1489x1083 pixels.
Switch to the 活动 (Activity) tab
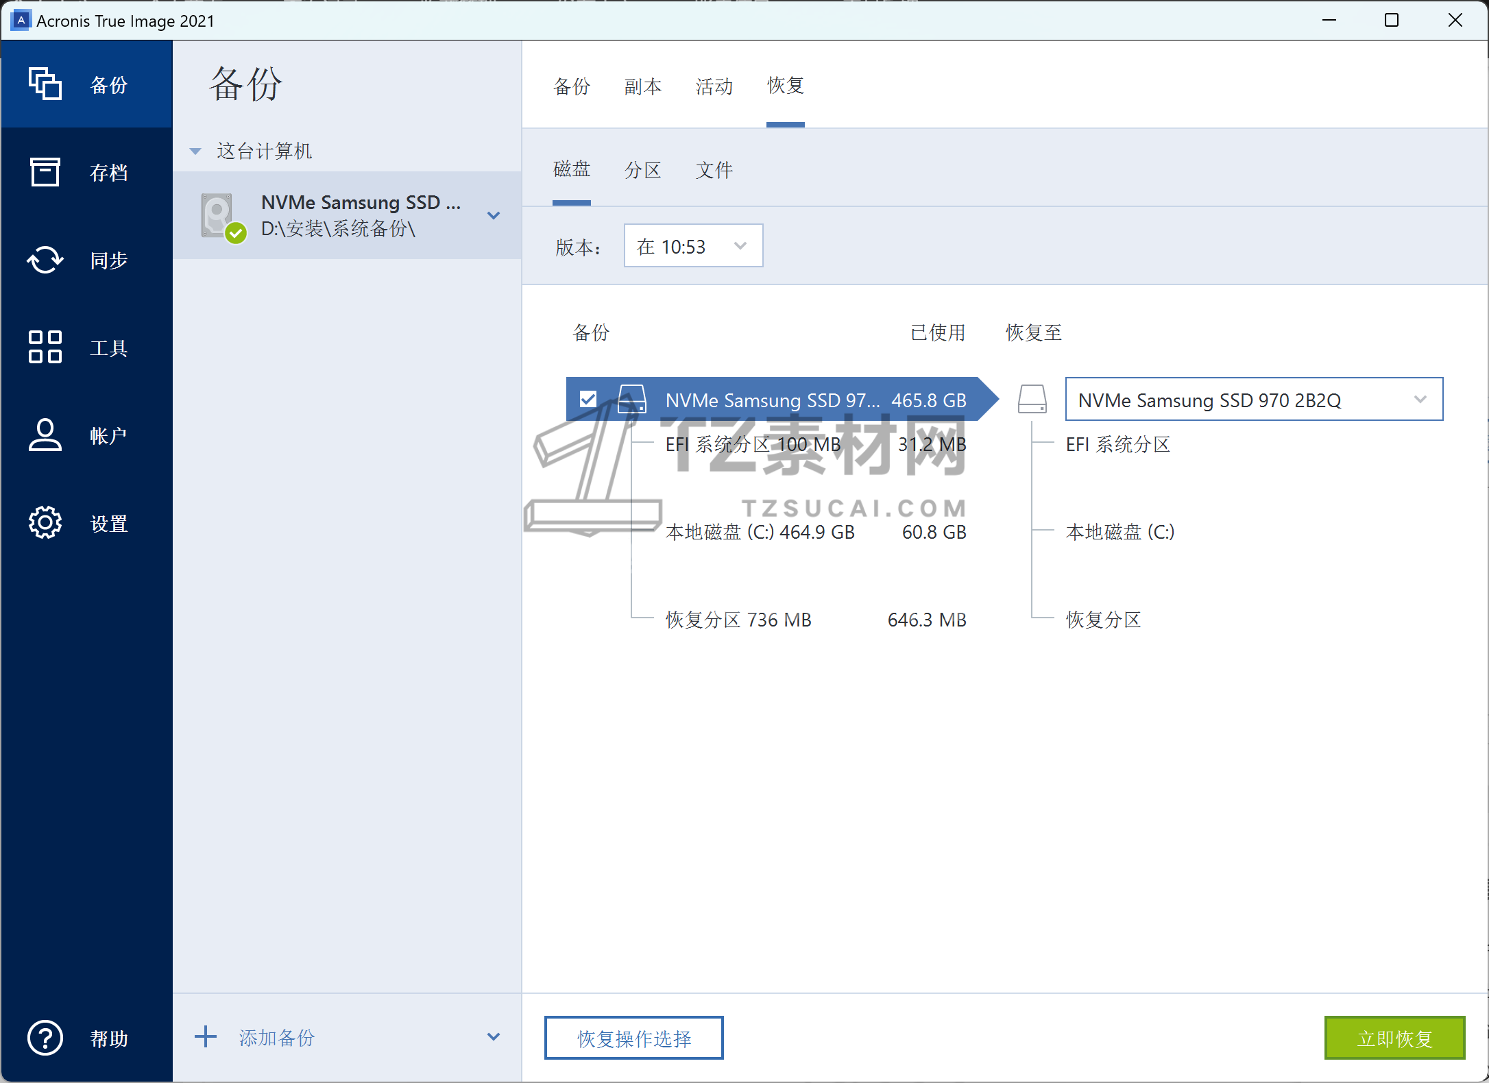coord(714,86)
